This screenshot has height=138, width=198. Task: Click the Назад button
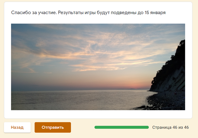[x=17, y=127]
